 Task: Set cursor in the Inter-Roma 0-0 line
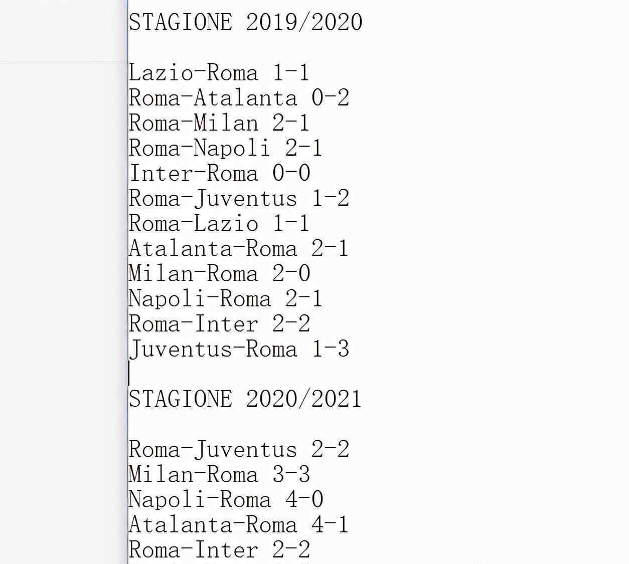tap(220, 173)
